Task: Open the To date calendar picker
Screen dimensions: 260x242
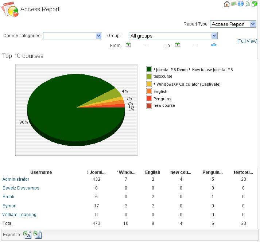Action: pyautogui.click(x=178, y=45)
